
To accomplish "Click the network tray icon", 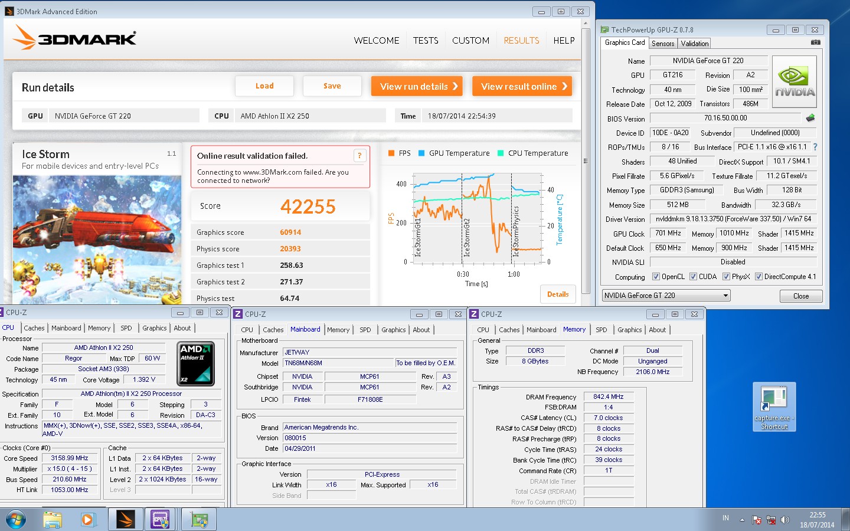I will click(x=771, y=520).
